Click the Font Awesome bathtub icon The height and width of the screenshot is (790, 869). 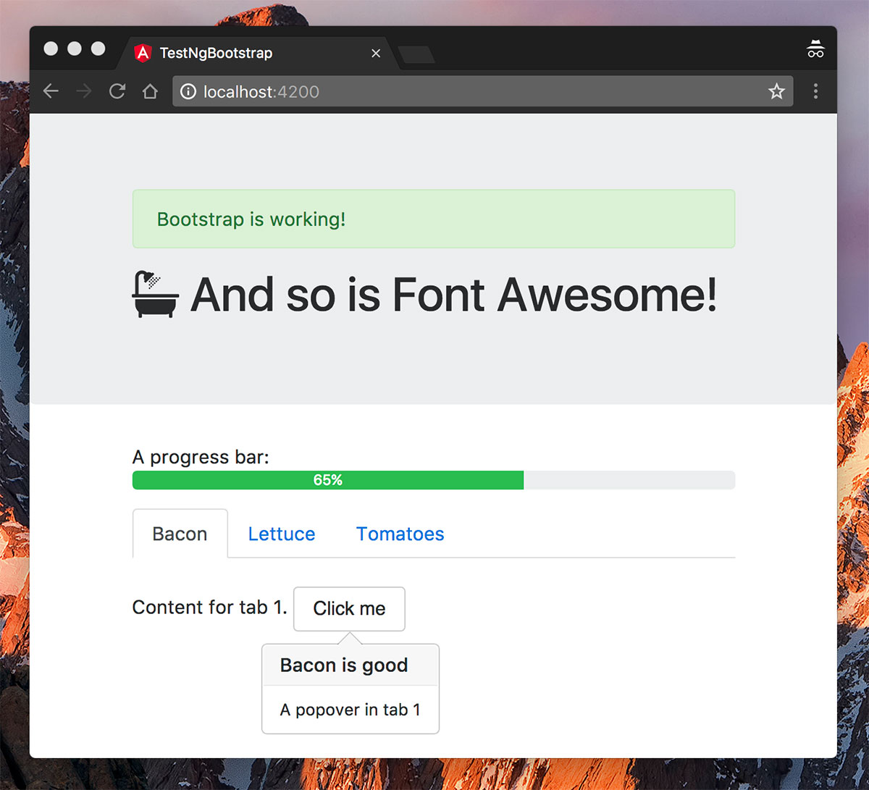155,294
